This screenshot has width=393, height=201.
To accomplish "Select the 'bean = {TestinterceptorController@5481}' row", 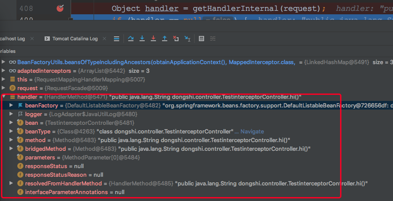I will [x=197, y=123].
